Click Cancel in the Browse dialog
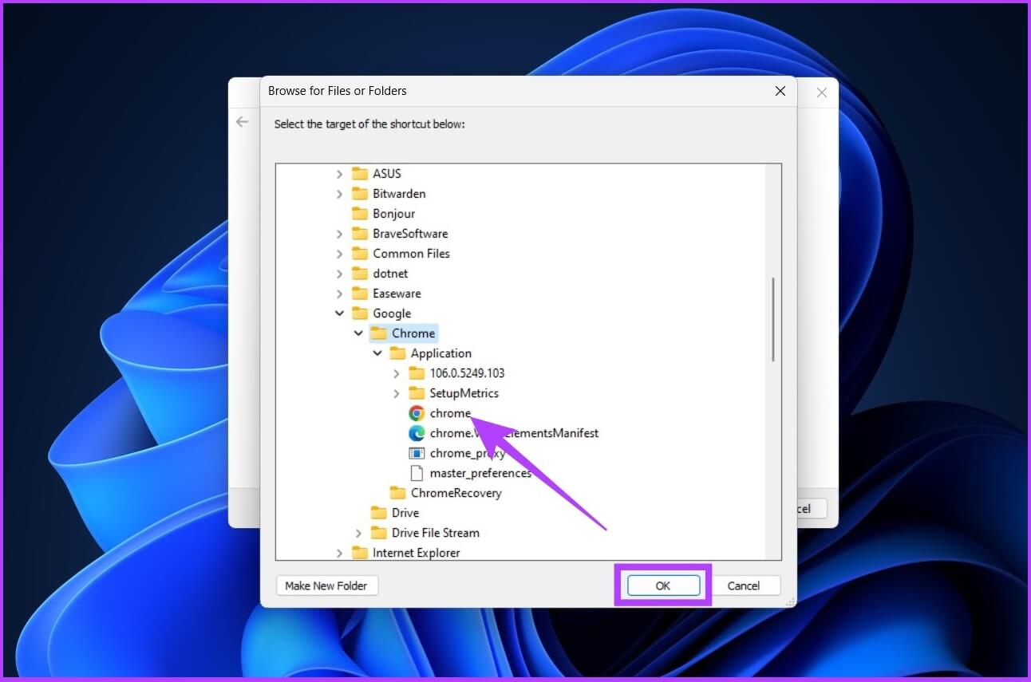 click(x=744, y=585)
